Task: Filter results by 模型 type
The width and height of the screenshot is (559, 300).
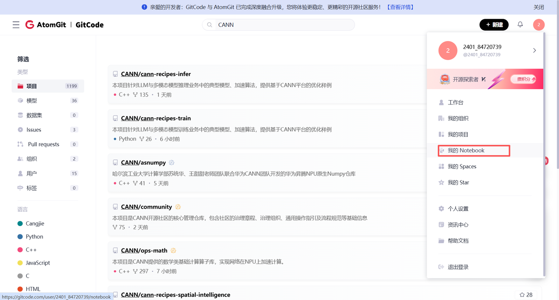Action: (48, 101)
